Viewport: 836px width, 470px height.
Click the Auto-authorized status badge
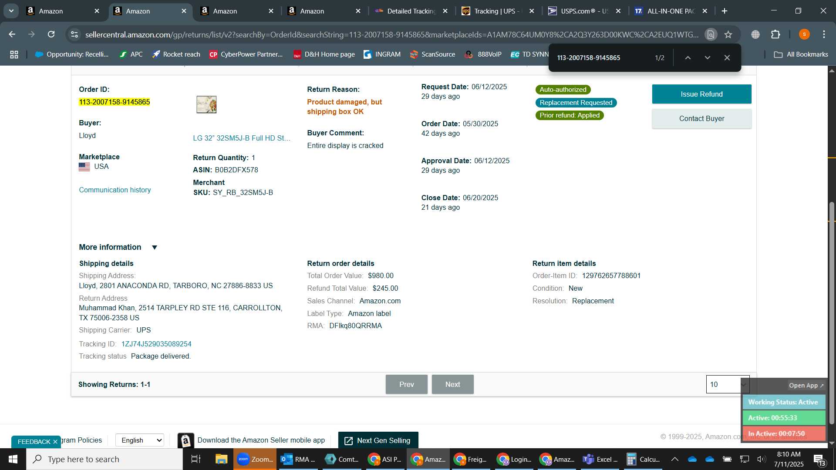point(563,90)
